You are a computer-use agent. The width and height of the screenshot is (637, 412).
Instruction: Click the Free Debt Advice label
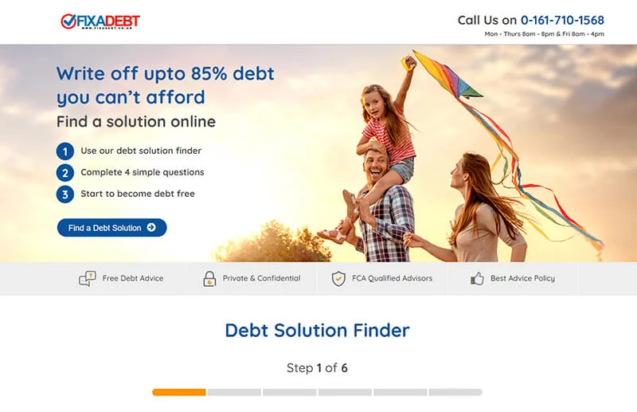tap(133, 278)
